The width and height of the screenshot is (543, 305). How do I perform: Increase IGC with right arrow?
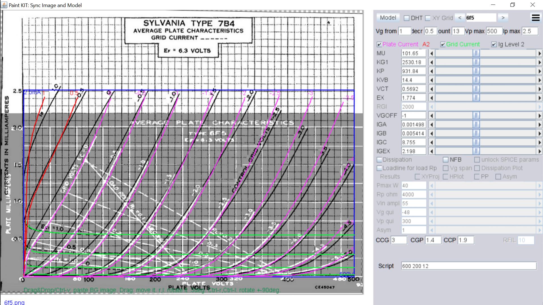click(539, 142)
